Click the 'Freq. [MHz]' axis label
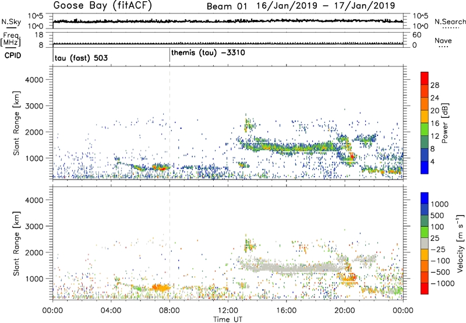The height and width of the screenshot is (323, 466). point(10,39)
